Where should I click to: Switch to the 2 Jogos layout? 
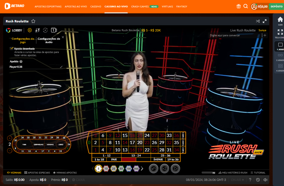(280, 57)
